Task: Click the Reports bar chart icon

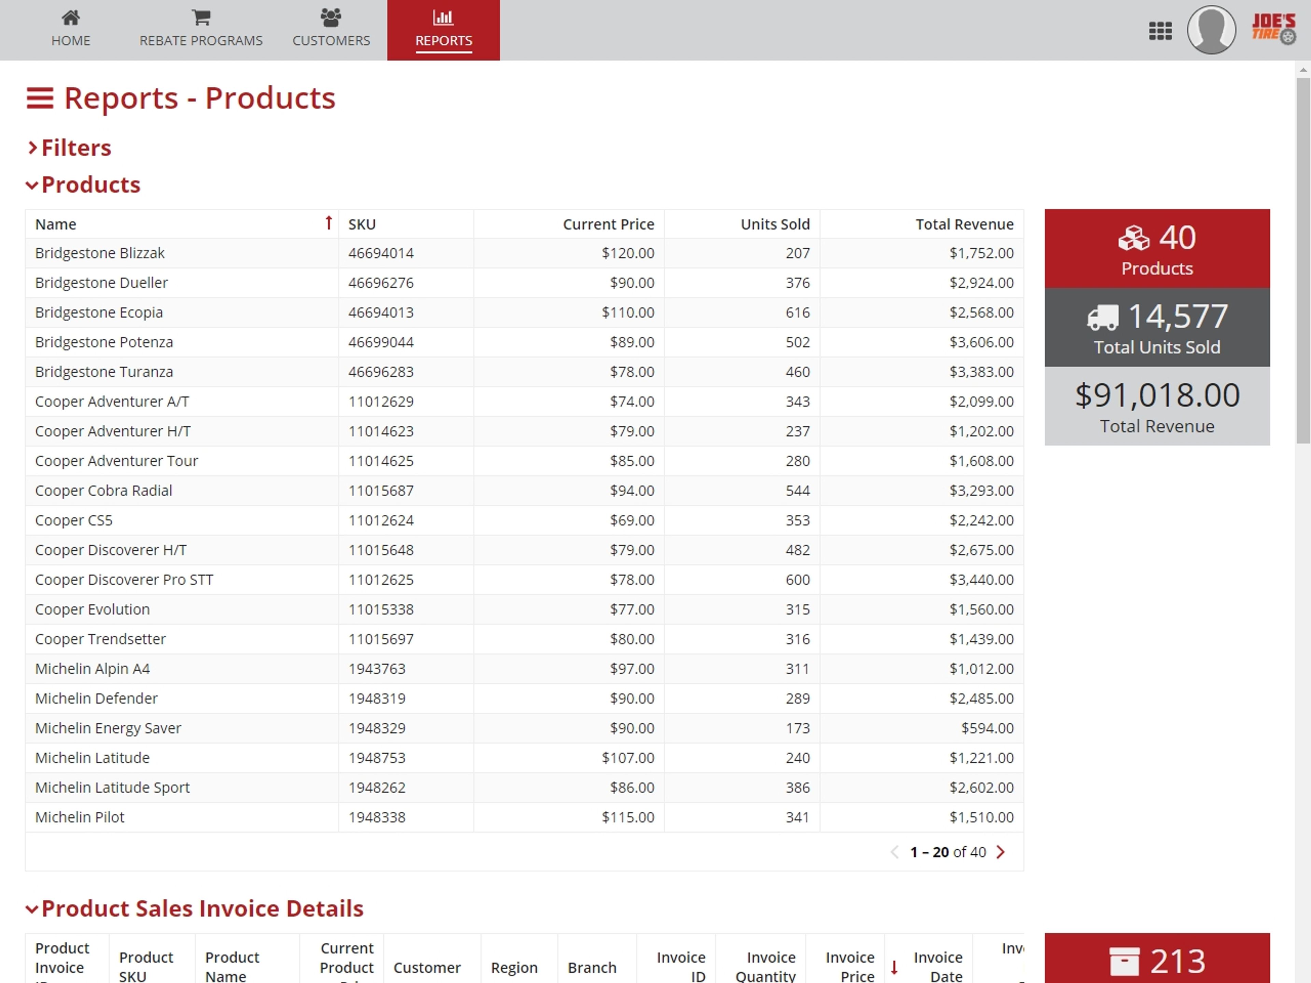Action: pos(443,18)
